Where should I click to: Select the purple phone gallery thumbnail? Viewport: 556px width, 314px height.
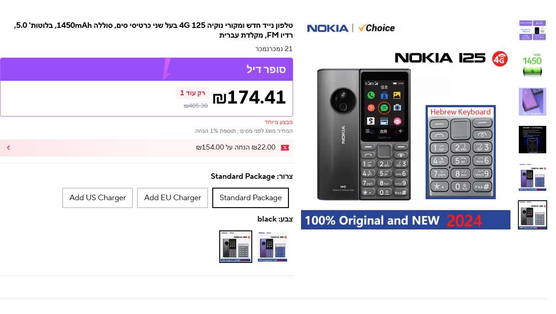[532, 177]
